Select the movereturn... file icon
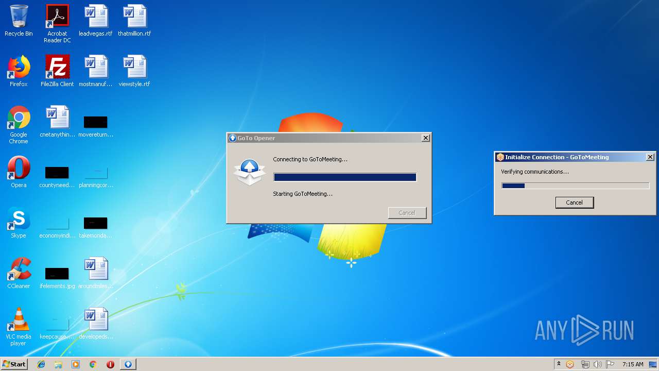 pyautogui.click(x=96, y=125)
